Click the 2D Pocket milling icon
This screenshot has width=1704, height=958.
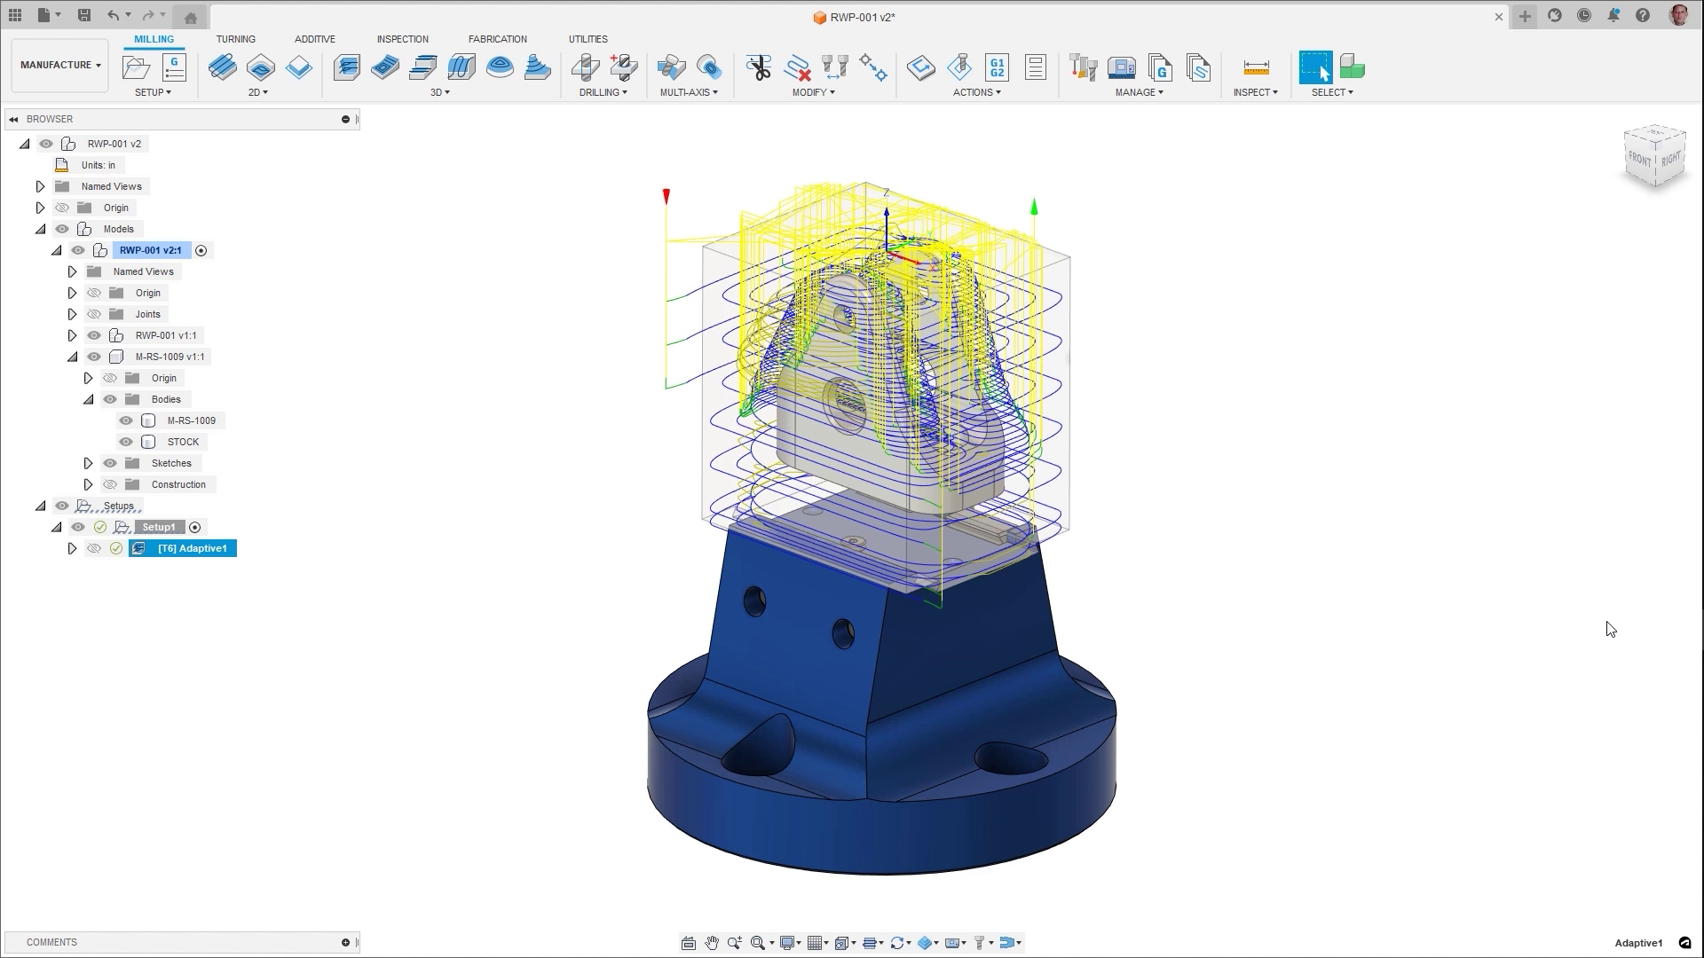(x=260, y=67)
